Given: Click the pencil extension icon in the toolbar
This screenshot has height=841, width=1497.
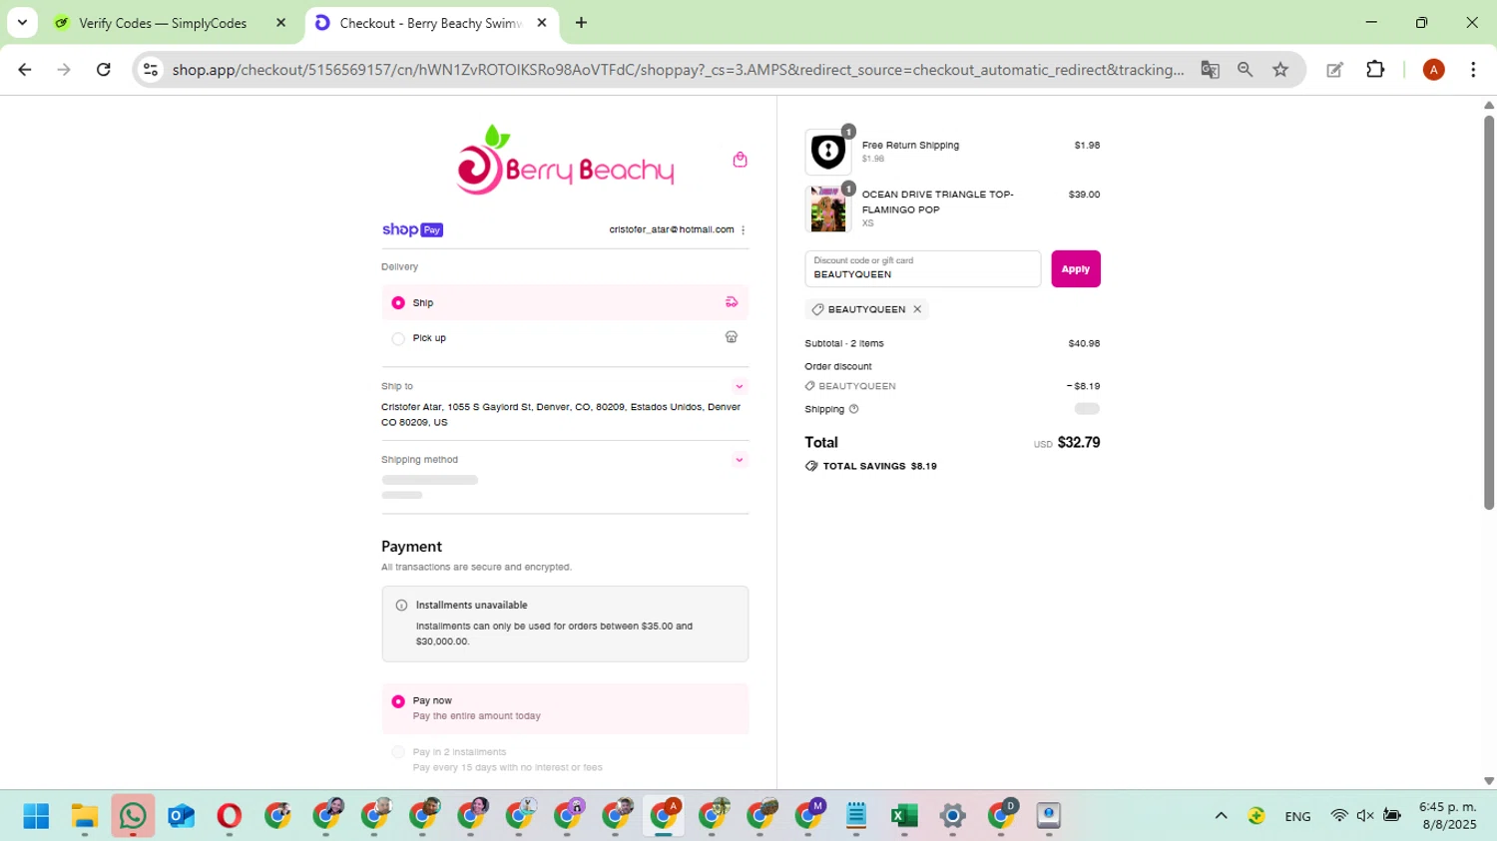Looking at the screenshot, I should coord(1334,70).
